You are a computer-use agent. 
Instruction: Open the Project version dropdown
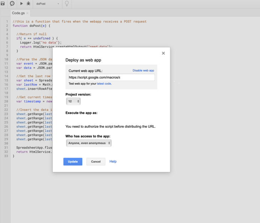73,101
